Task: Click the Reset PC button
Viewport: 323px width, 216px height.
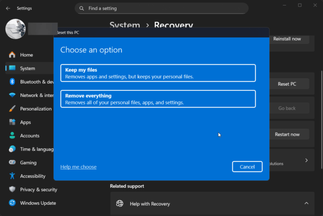Action: 289,84
